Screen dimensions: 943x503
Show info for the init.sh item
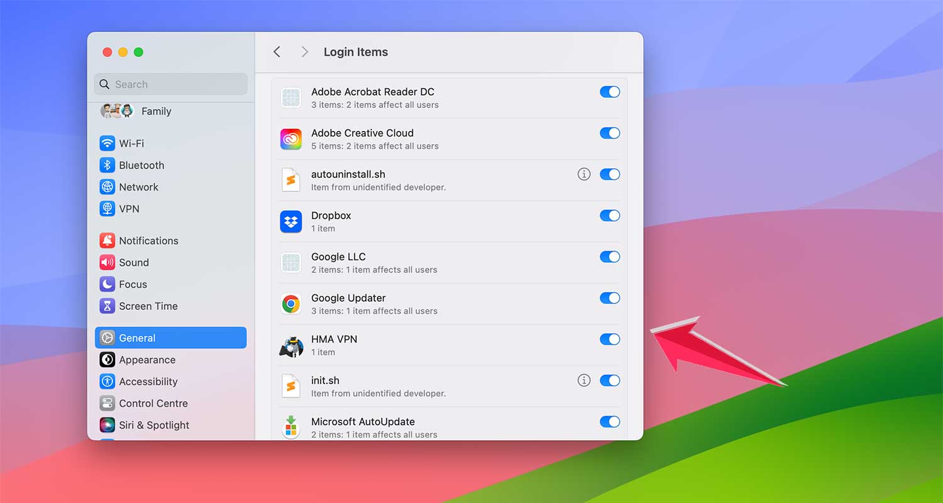583,380
